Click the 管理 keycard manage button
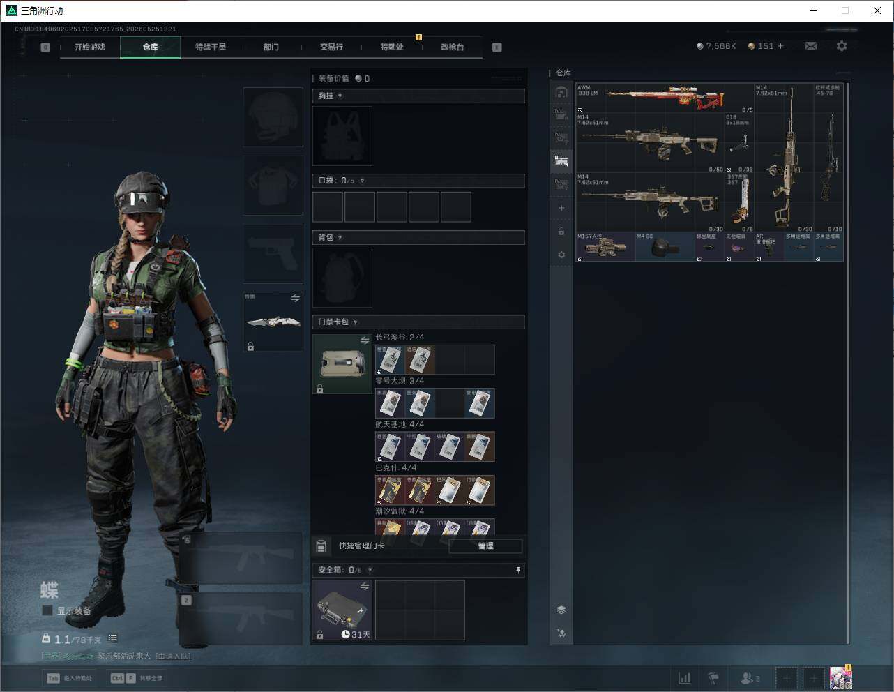 click(485, 546)
